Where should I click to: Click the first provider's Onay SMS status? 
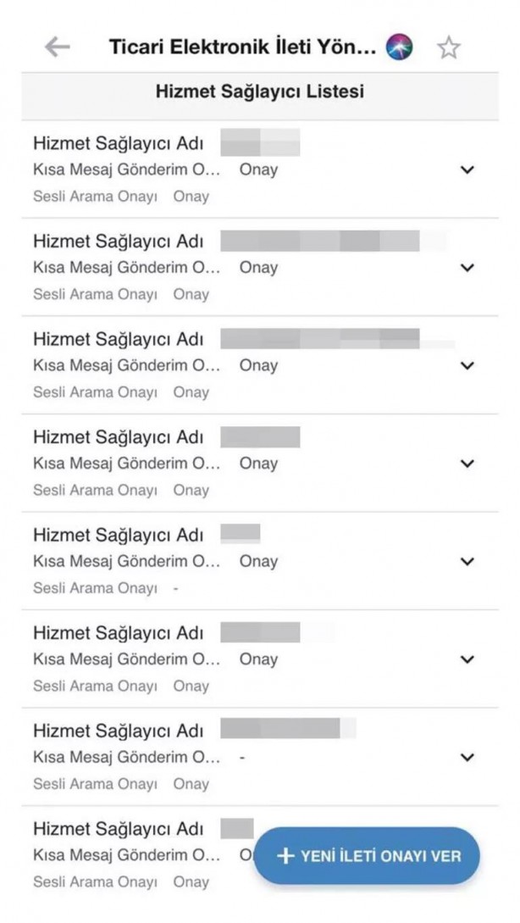pyautogui.click(x=258, y=170)
